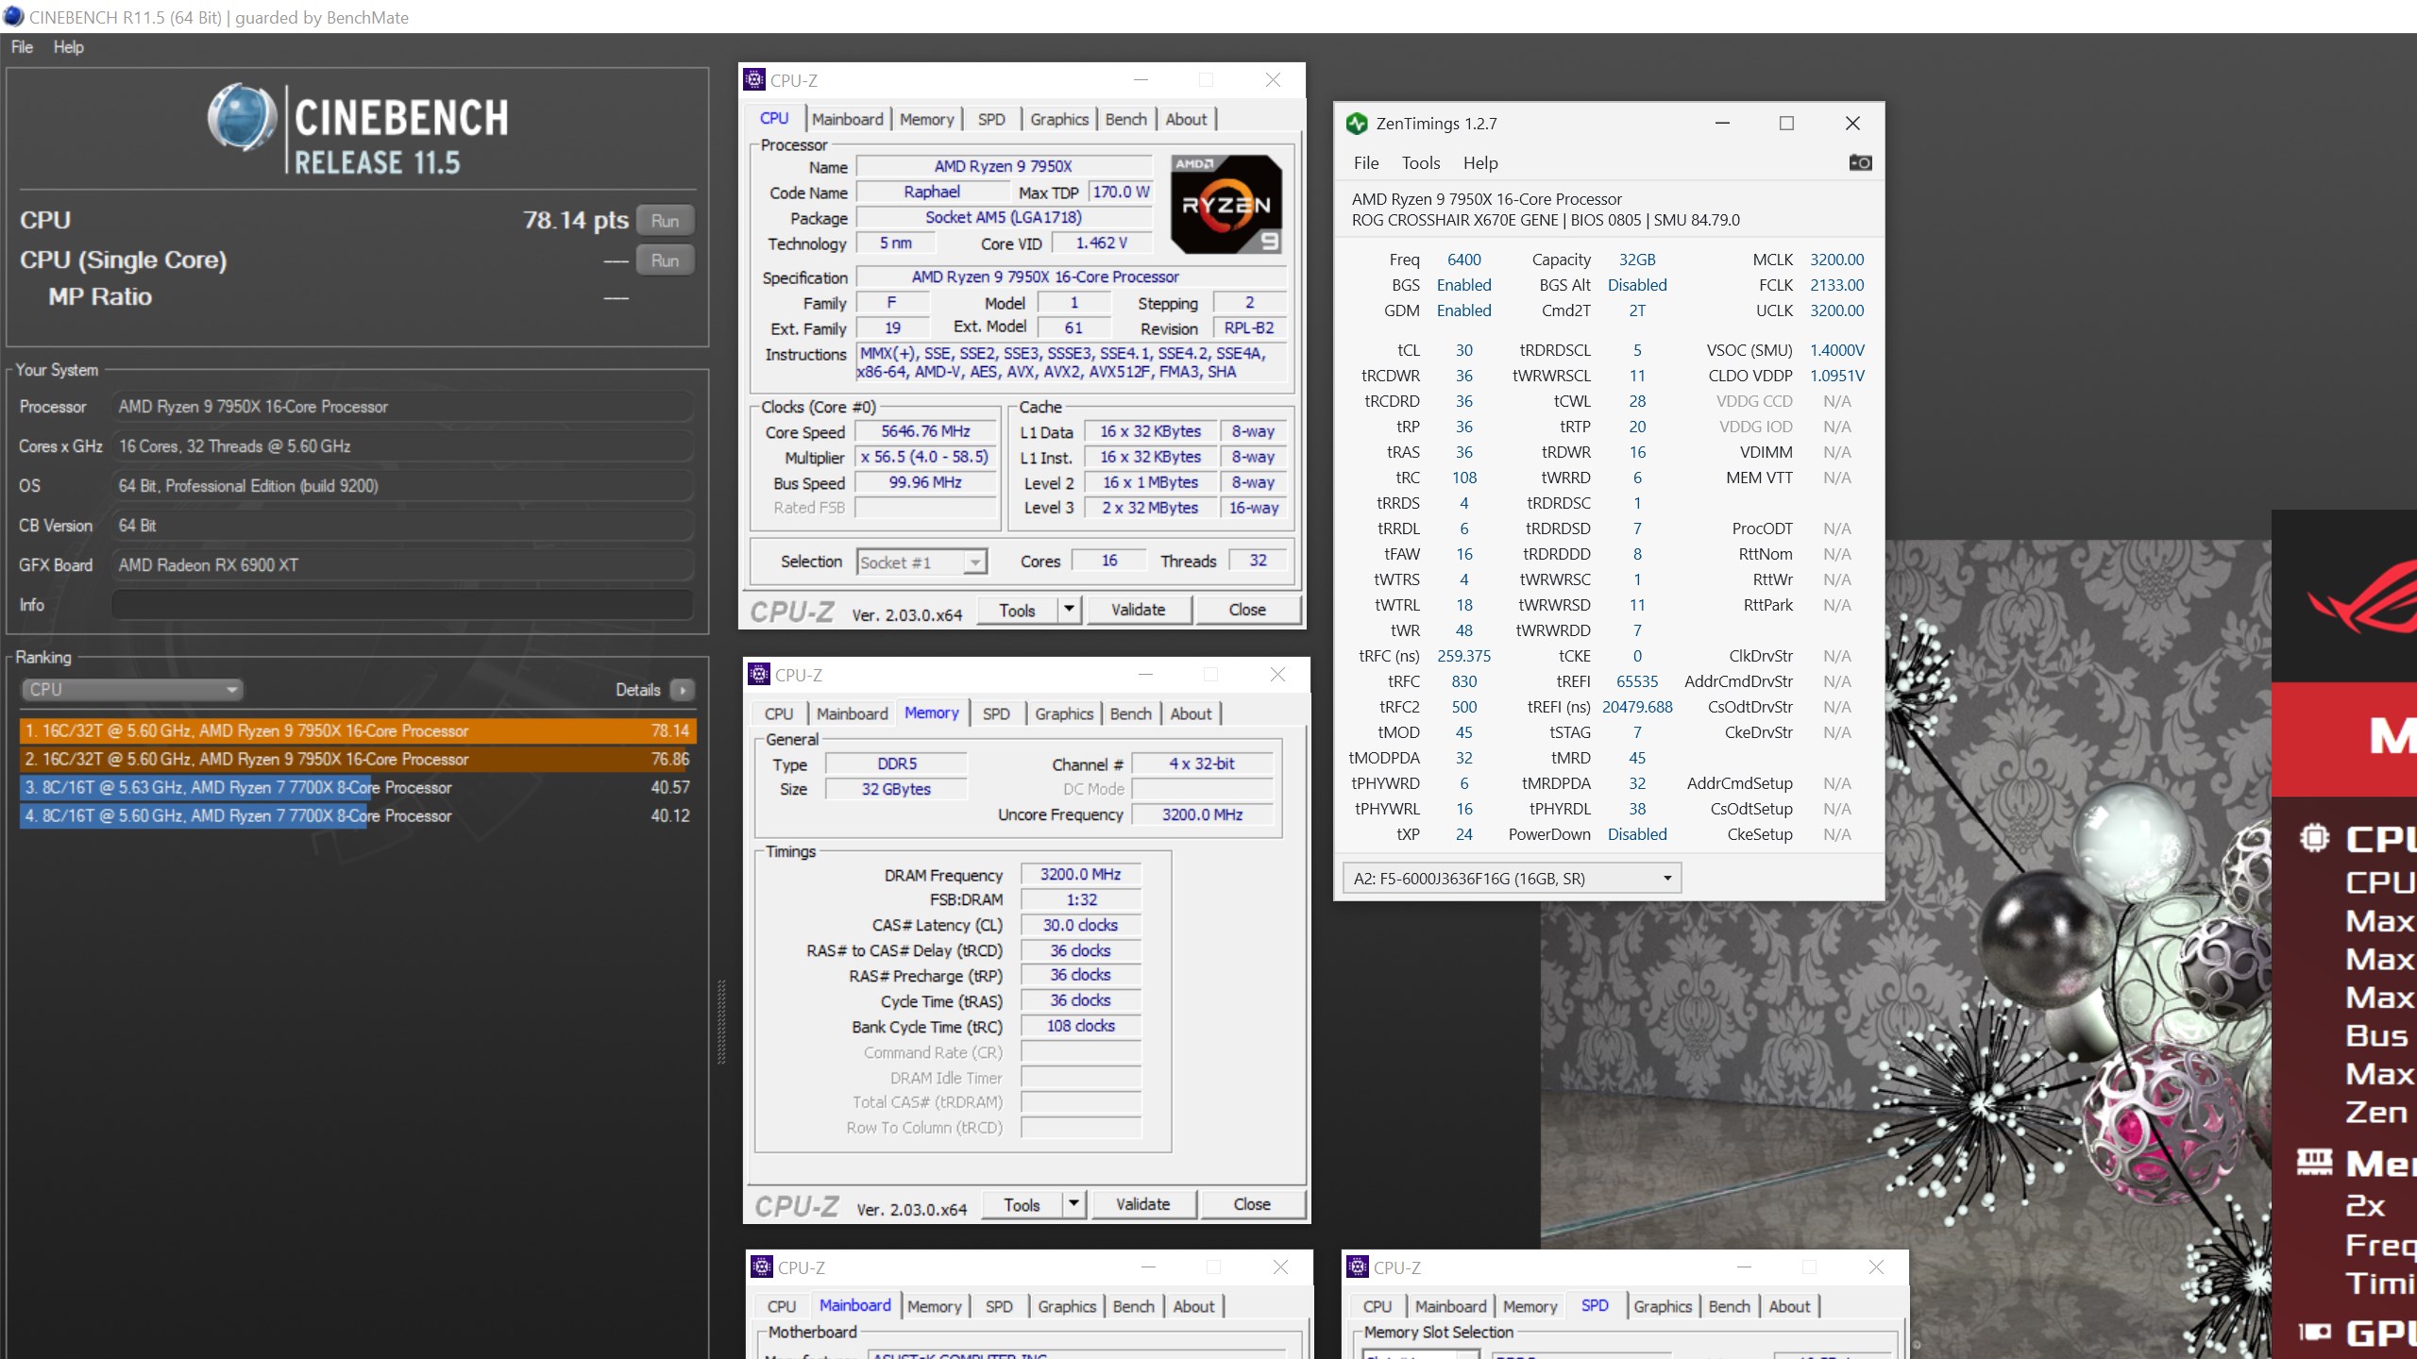2417x1359 pixels.
Task: Click Tools button in the Memory CPU-Z window
Action: click(x=1022, y=1204)
